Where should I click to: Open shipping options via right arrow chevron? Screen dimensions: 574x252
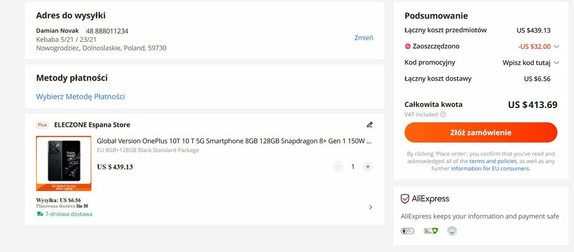coord(371,207)
